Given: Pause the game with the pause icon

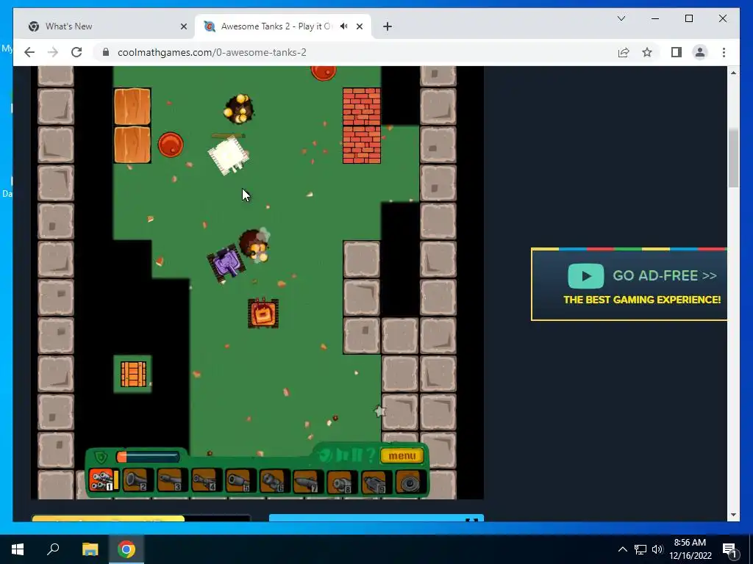Looking at the screenshot, I should [357, 455].
